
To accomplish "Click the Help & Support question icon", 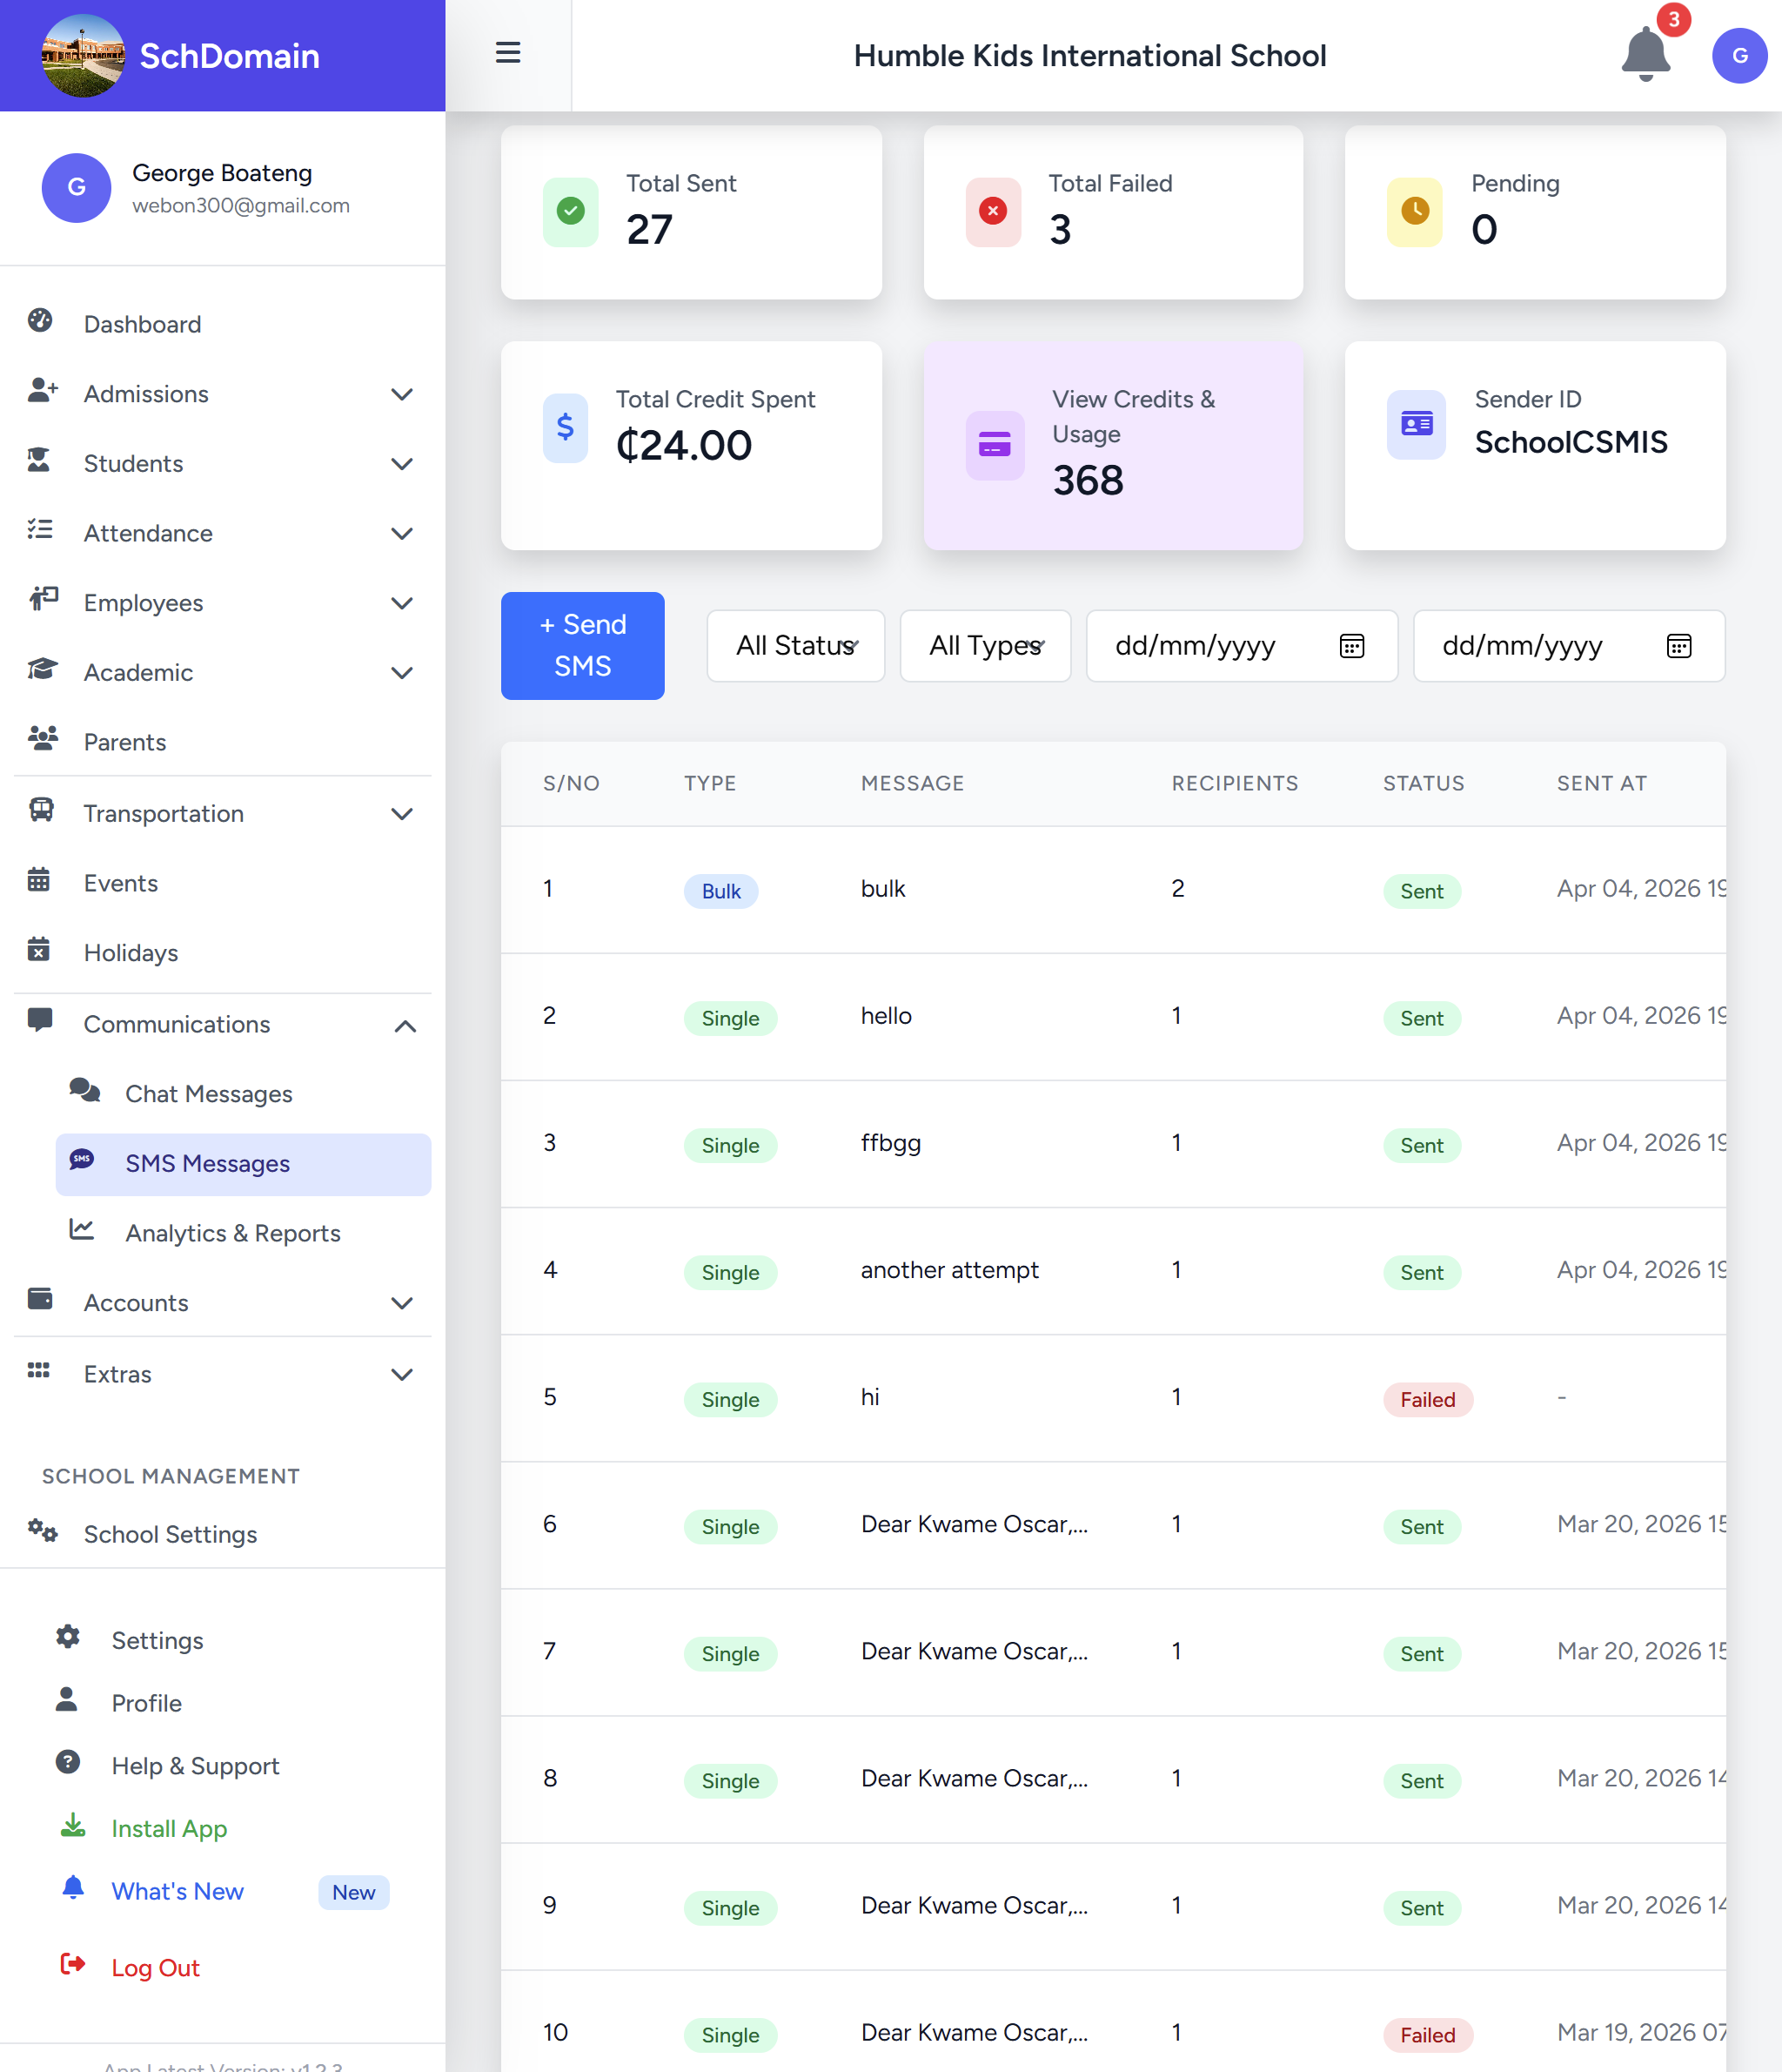I will [x=68, y=1762].
